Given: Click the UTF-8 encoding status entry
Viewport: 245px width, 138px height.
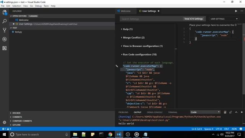Looking at the screenshot, I should tap(219, 129).
